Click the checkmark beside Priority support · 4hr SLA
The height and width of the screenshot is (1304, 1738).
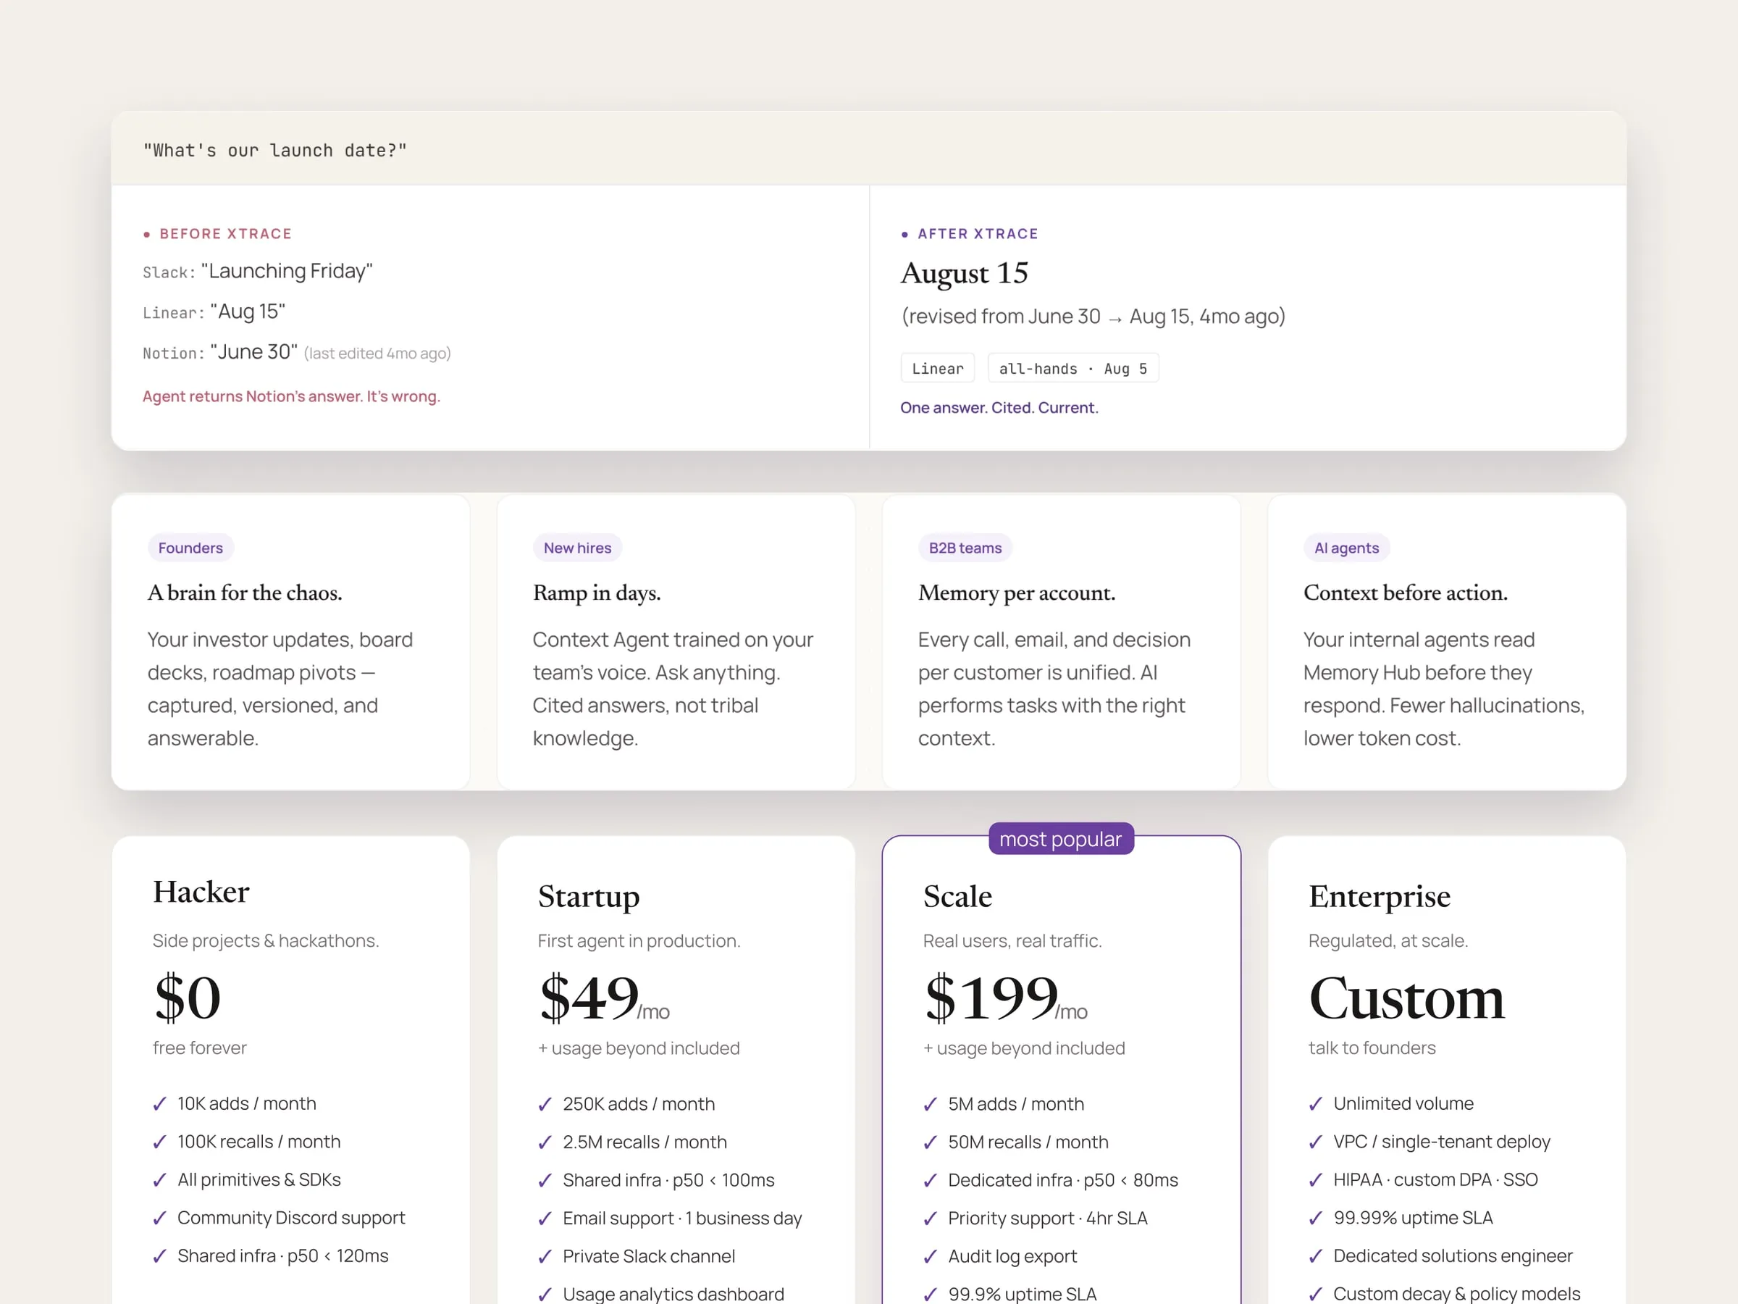pyautogui.click(x=931, y=1219)
